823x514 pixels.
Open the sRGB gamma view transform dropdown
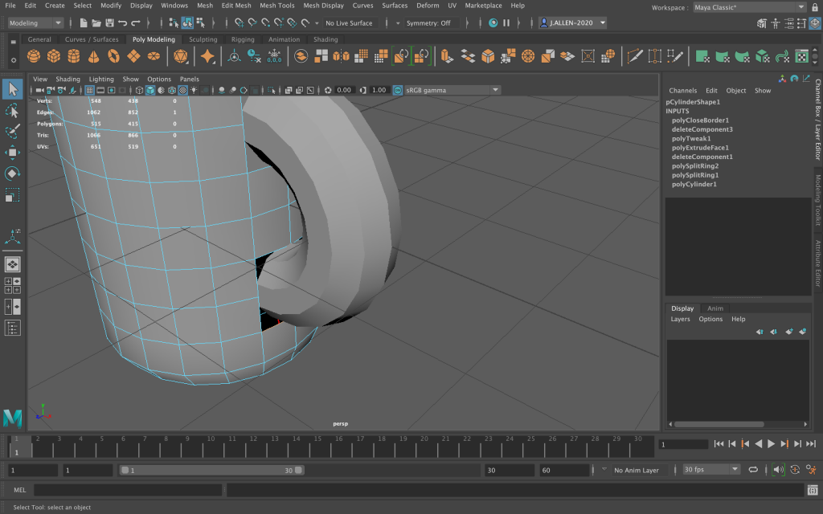click(x=452, y=90)
